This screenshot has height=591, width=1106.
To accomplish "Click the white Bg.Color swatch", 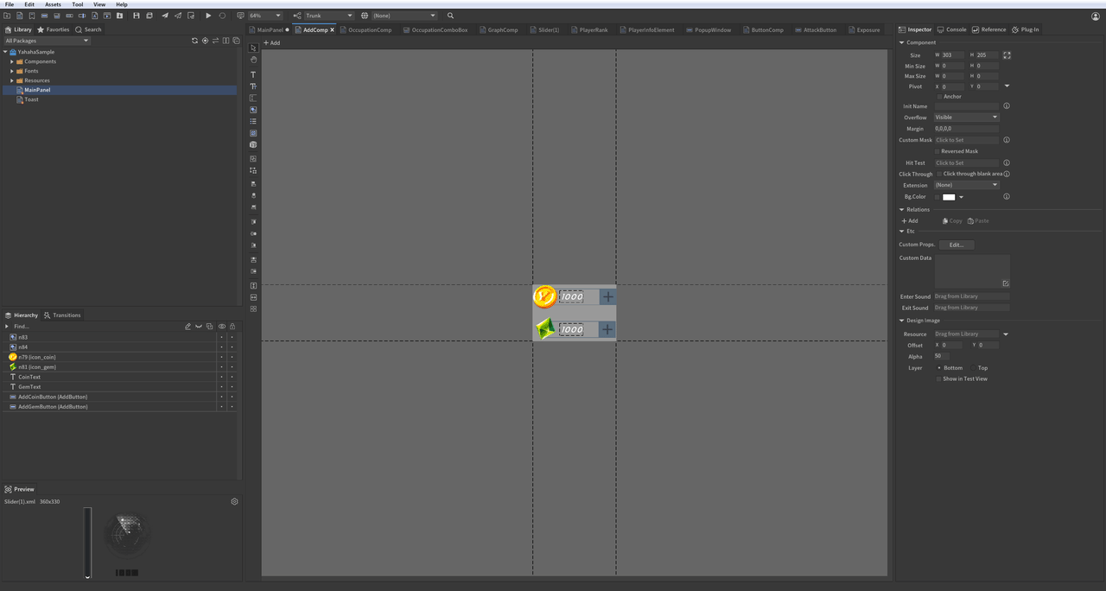I will coord(949,197).
